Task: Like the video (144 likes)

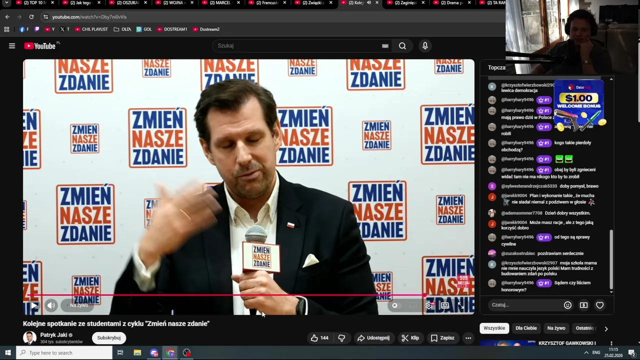Action: [319, 338]
